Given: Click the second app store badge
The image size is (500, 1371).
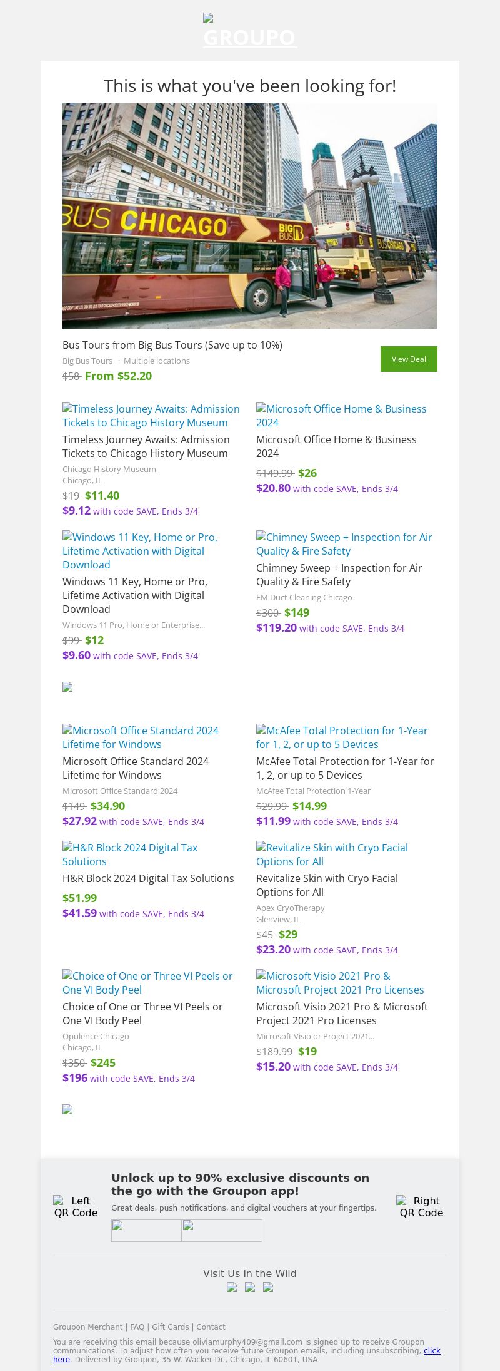Looking at the screenshot, I should coord(222,1230).
